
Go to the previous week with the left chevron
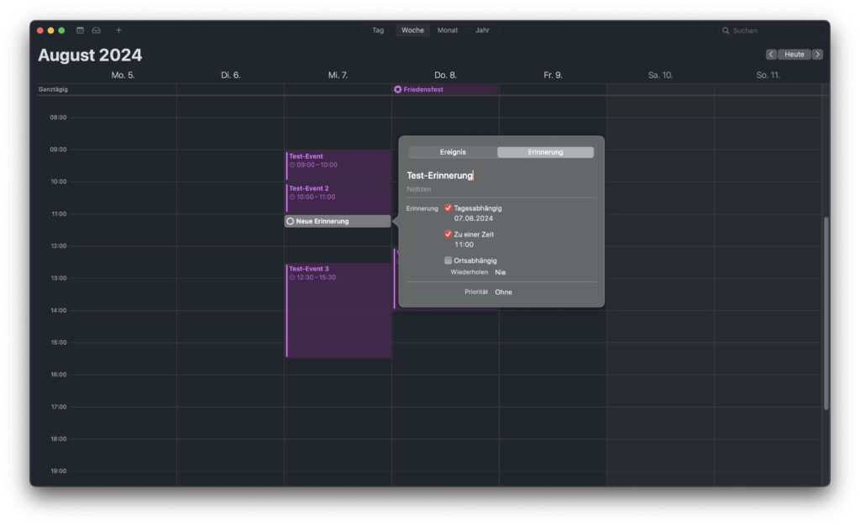[x=770, y=54]
